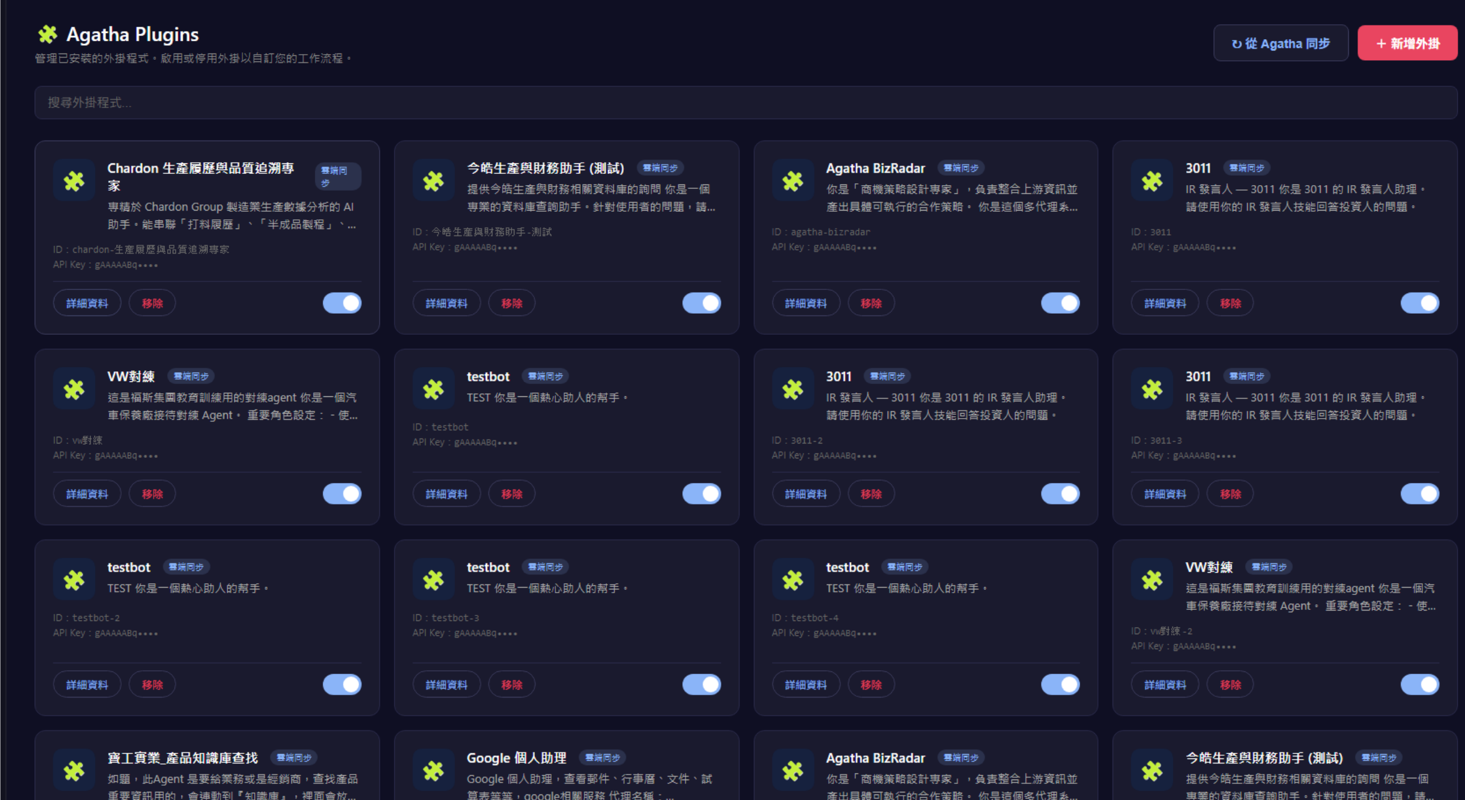Screen dimensions: 1465x800
Task: Click the 新增外掛 add plugin button
Action: pos(1407,43)
